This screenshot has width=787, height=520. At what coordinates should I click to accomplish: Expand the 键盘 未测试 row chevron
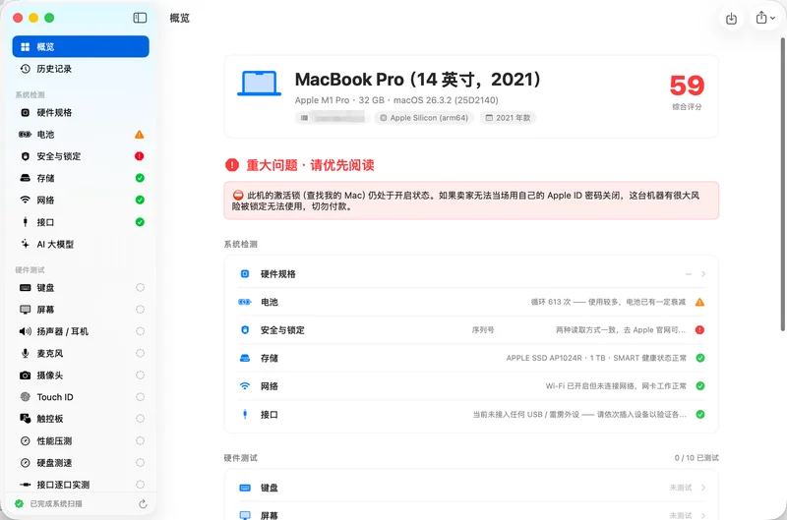703,488
